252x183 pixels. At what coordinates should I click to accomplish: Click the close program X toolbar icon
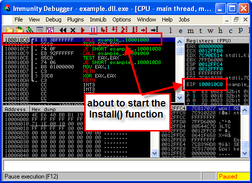click(73, 30)
